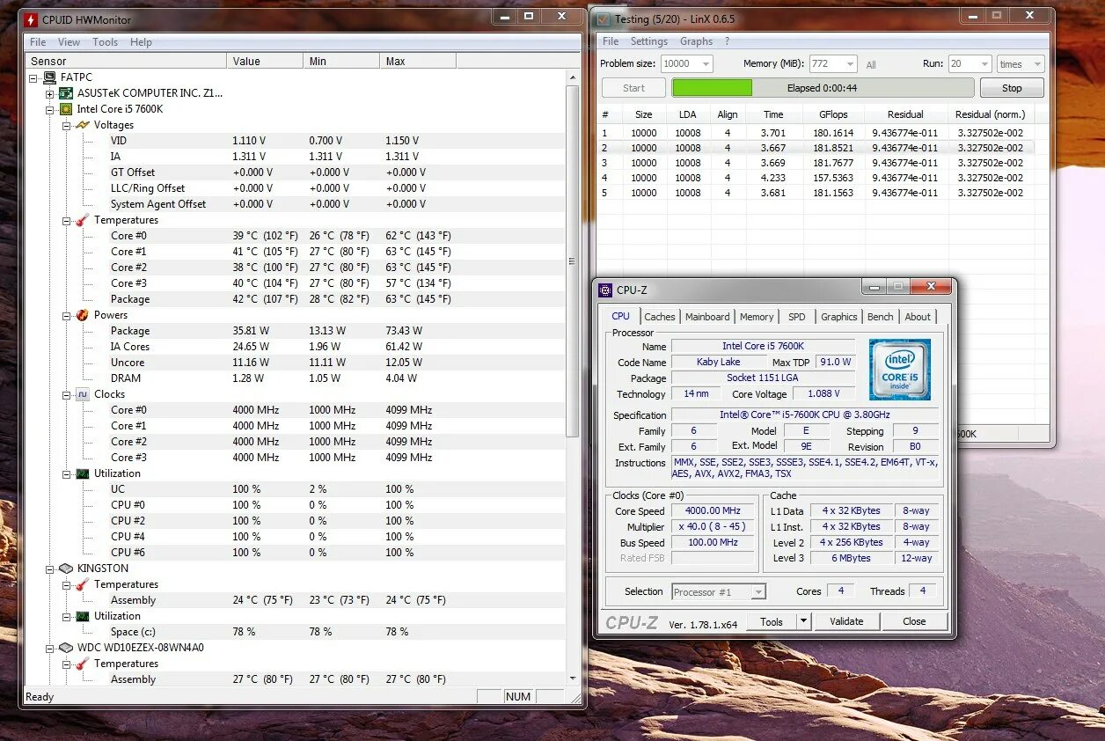Click the Max column header in HWMonitor

418,61
